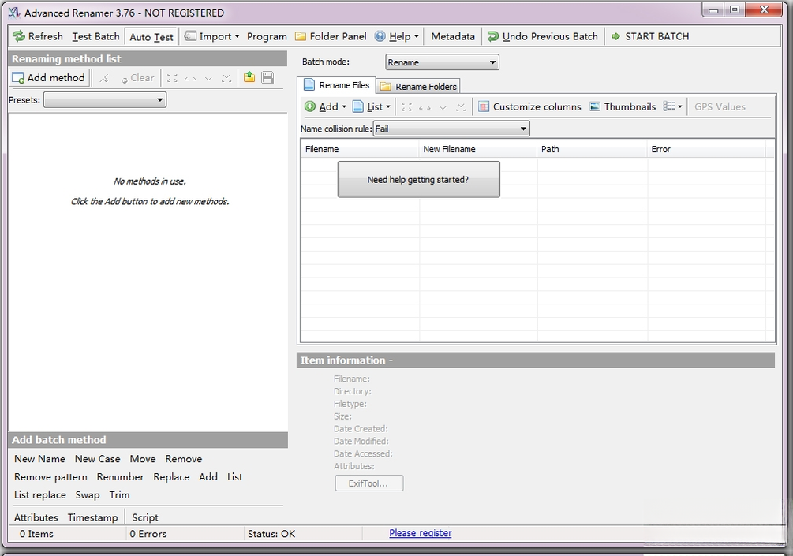Add a Script batch method
This screenshot has height=556, width=793.
pos(145,517)
